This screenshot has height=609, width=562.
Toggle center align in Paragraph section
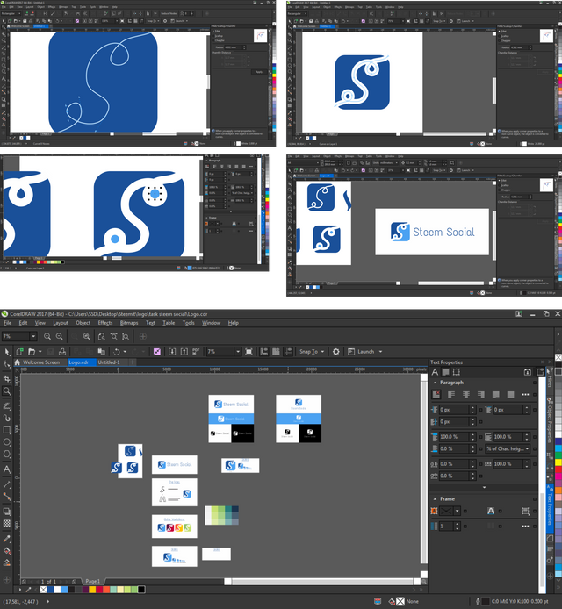(466, 394)
